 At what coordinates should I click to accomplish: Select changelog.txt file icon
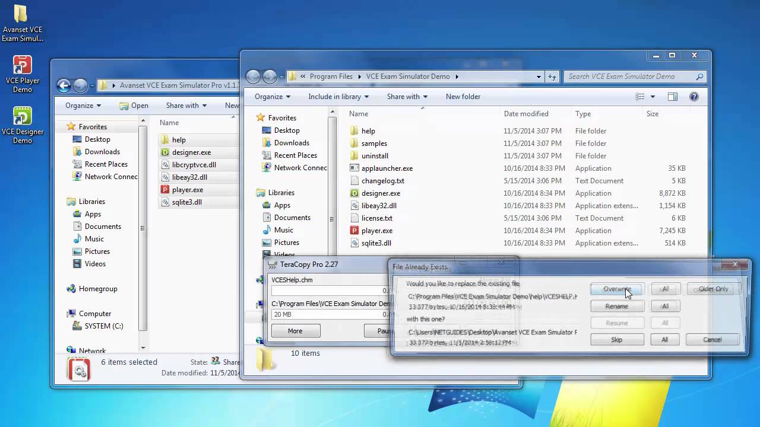tap(354, 181)
